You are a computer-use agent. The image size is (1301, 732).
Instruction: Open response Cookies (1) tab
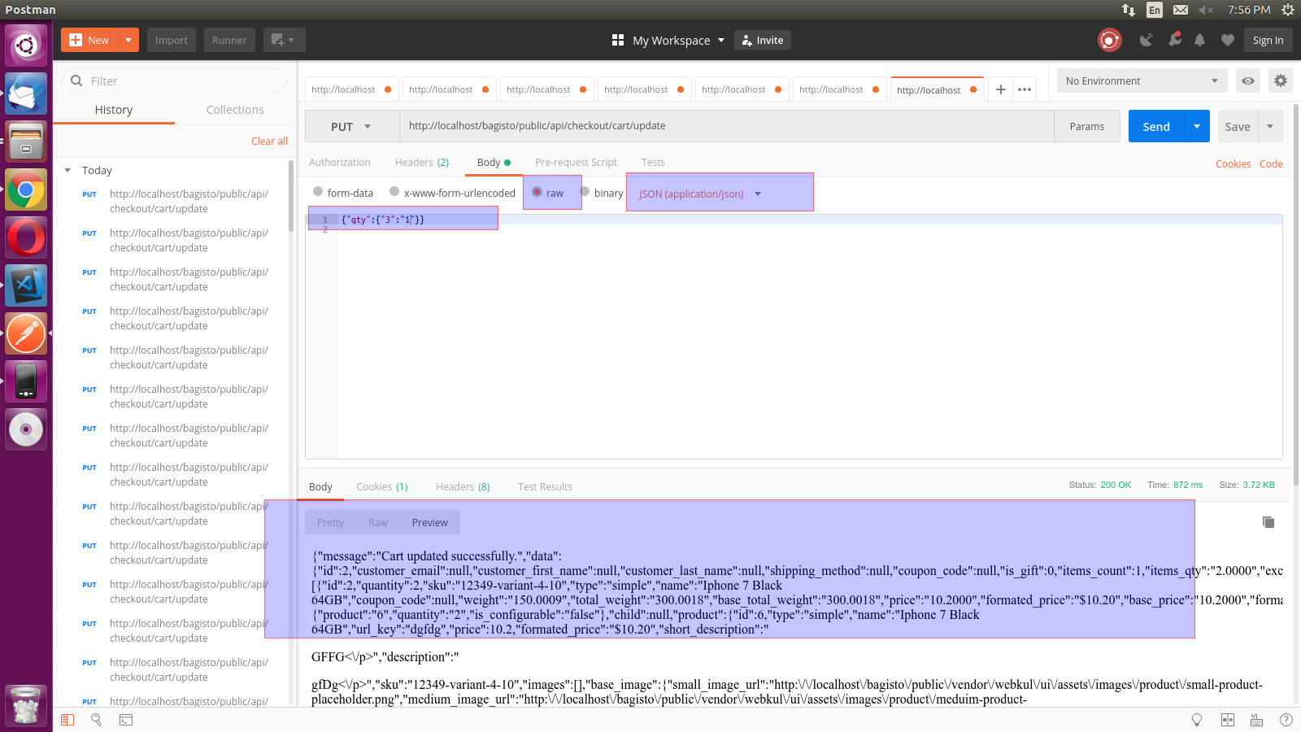[382, 486]
